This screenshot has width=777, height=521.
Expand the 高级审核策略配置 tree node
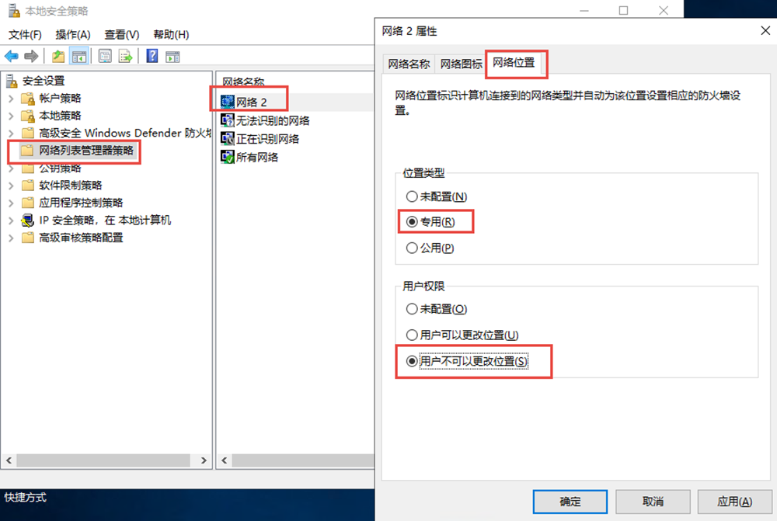click(x=11, y=238)
